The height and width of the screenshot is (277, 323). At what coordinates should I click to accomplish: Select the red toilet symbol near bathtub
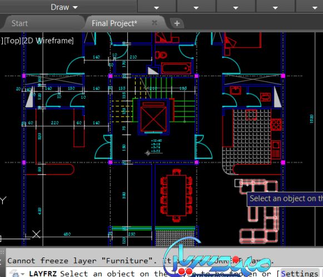coord(161,55)
